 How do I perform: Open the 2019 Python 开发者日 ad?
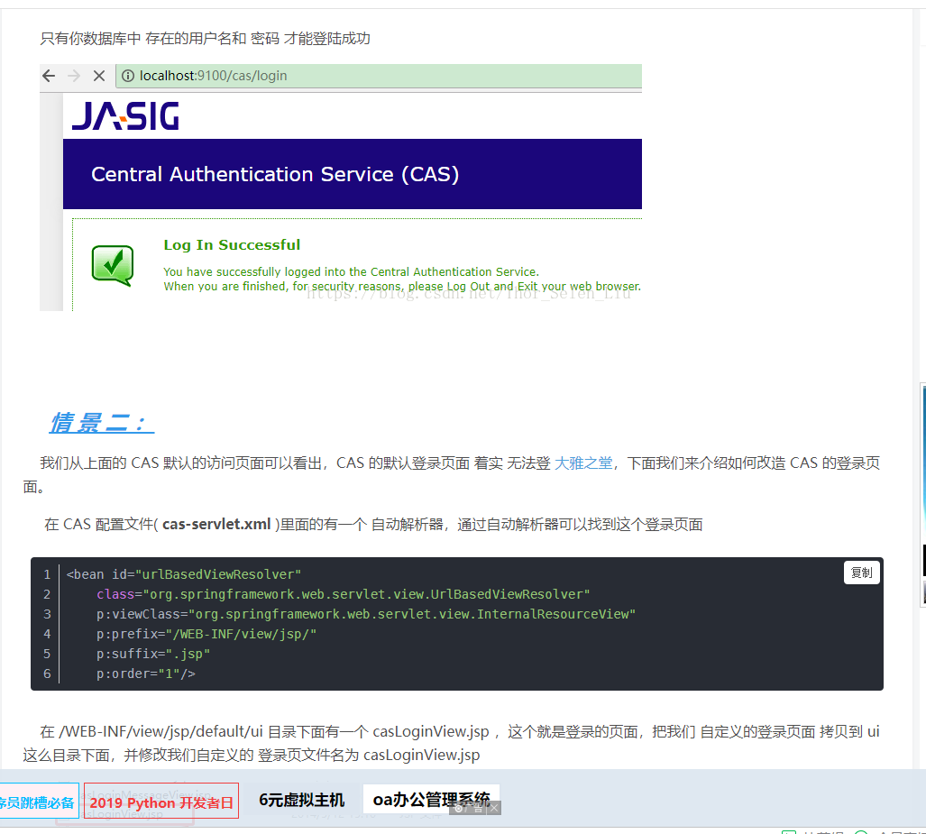pos(161,801)
